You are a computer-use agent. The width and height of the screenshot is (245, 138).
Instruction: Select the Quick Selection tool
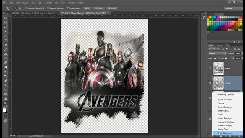coord(5,31)
